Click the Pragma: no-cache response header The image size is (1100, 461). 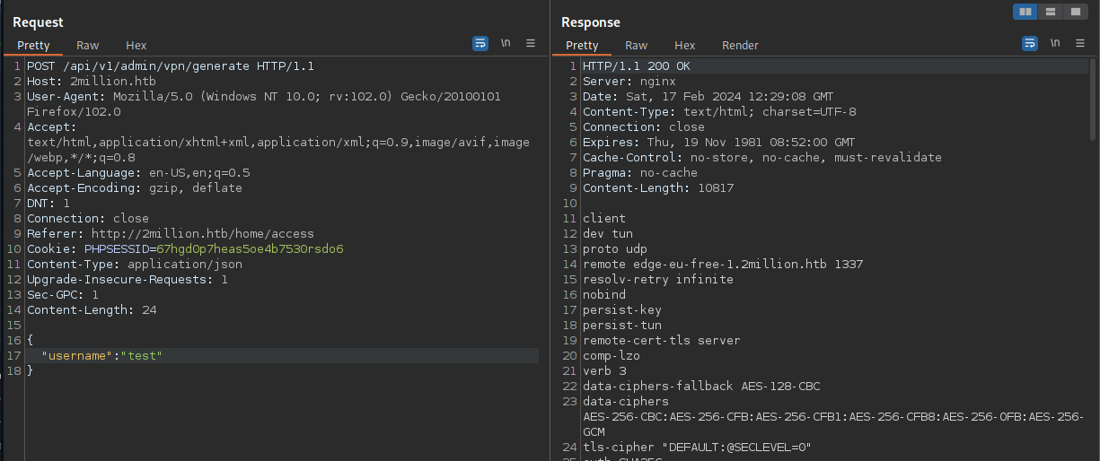[x=640, y=173]
